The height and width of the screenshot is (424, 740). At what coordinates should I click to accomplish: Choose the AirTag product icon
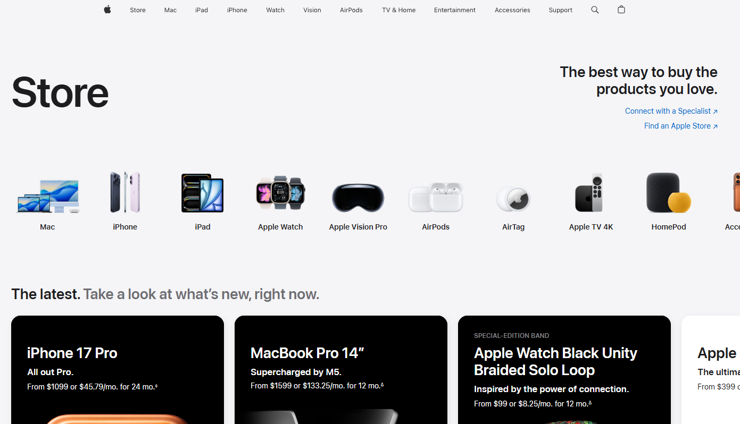tap(513, 199)
